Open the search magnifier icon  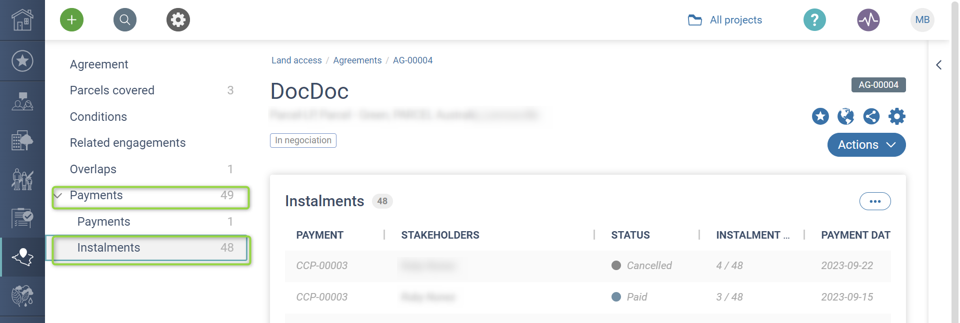(x=125, y=20)
